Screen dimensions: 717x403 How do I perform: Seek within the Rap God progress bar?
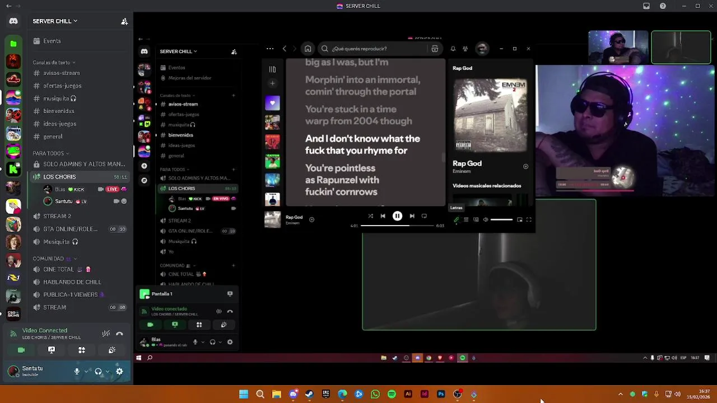click(x=397, y=226)
